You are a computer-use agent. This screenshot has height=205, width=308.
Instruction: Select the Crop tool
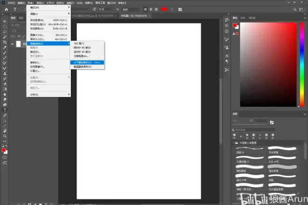coord(5,42)
